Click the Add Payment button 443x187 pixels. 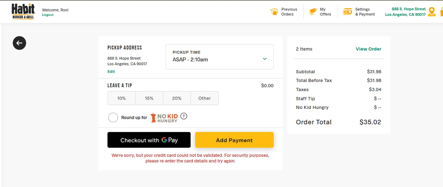pos(234,140)
